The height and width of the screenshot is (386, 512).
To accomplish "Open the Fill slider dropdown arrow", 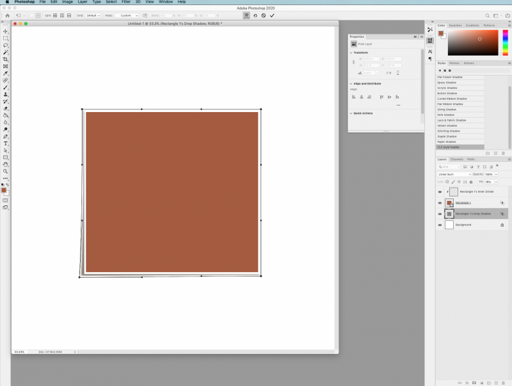I will pos(497,182).
